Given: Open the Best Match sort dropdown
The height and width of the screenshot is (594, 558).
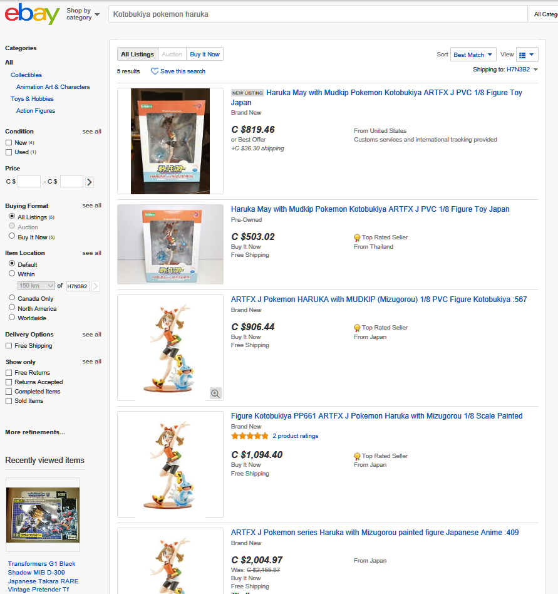Looking at the screenshot, I should tap(473, 55).
